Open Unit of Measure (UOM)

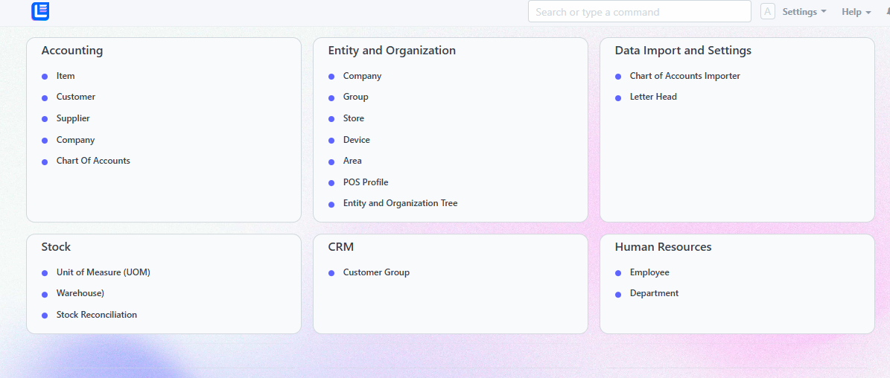tap(103, 272)
